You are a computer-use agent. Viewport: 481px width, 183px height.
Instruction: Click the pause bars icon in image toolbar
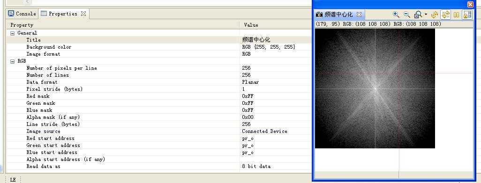457,15
